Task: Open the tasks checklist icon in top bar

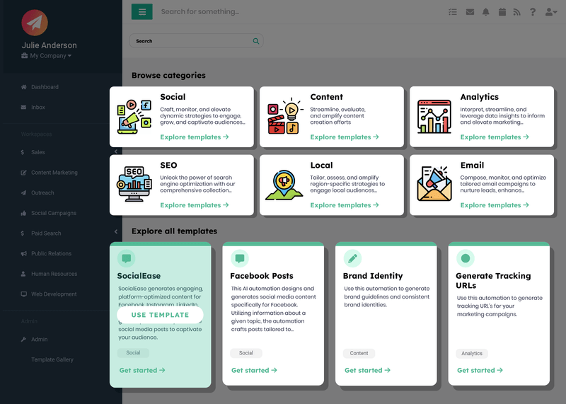Action: click(453, 12)
